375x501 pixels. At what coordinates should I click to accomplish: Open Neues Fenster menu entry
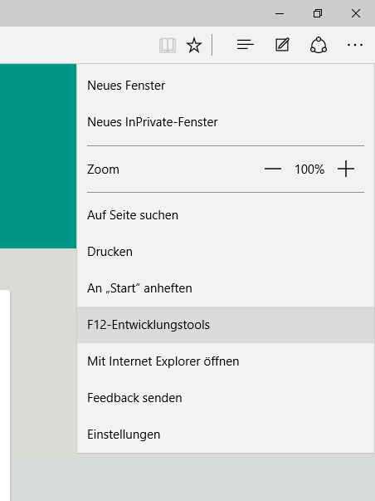pyautogui.click(x=226, y=86)
